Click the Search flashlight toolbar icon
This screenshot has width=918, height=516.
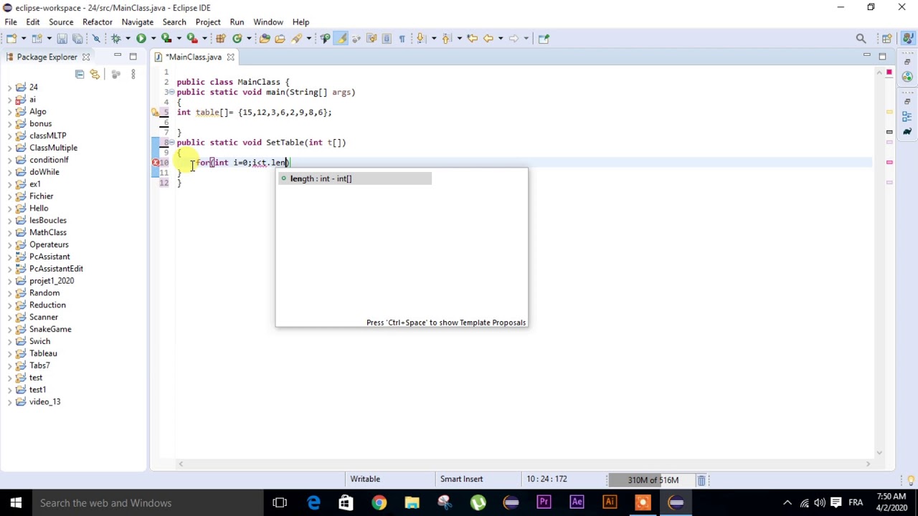(x=295, y=39)
